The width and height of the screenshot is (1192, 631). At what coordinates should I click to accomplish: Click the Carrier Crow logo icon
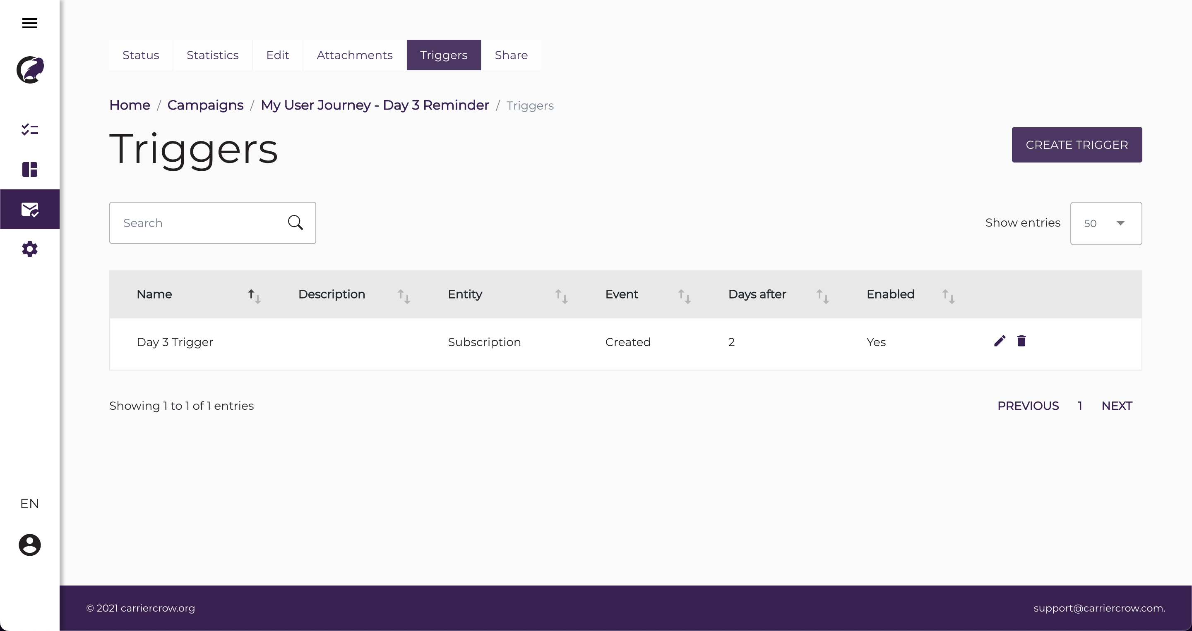pos(30,70)
